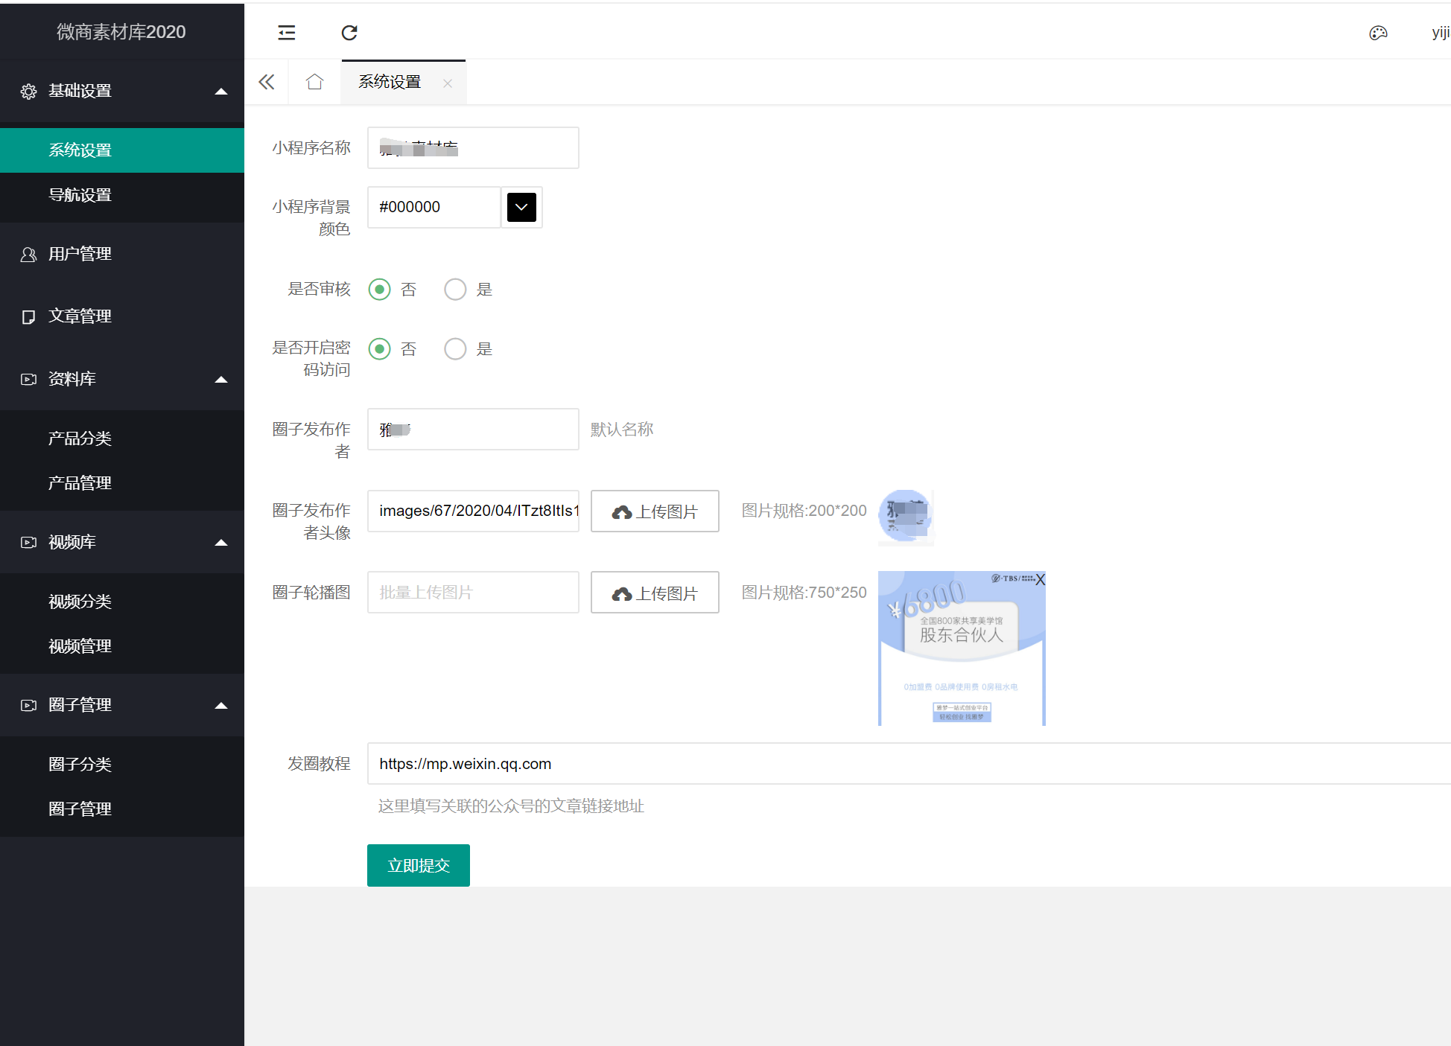Click the media icon beside 视频库
The image size is (1451, 1046).
click(x=28, y=543)
